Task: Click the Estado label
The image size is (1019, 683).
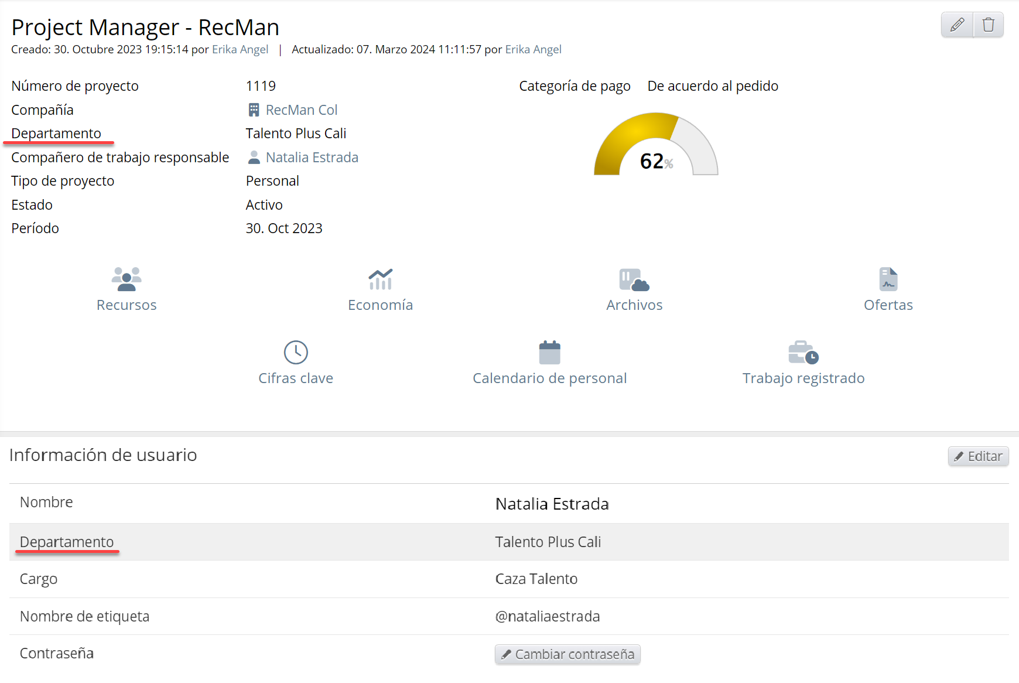Action: (x=32, y=205)
